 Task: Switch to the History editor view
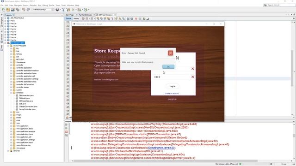point(76,18)
